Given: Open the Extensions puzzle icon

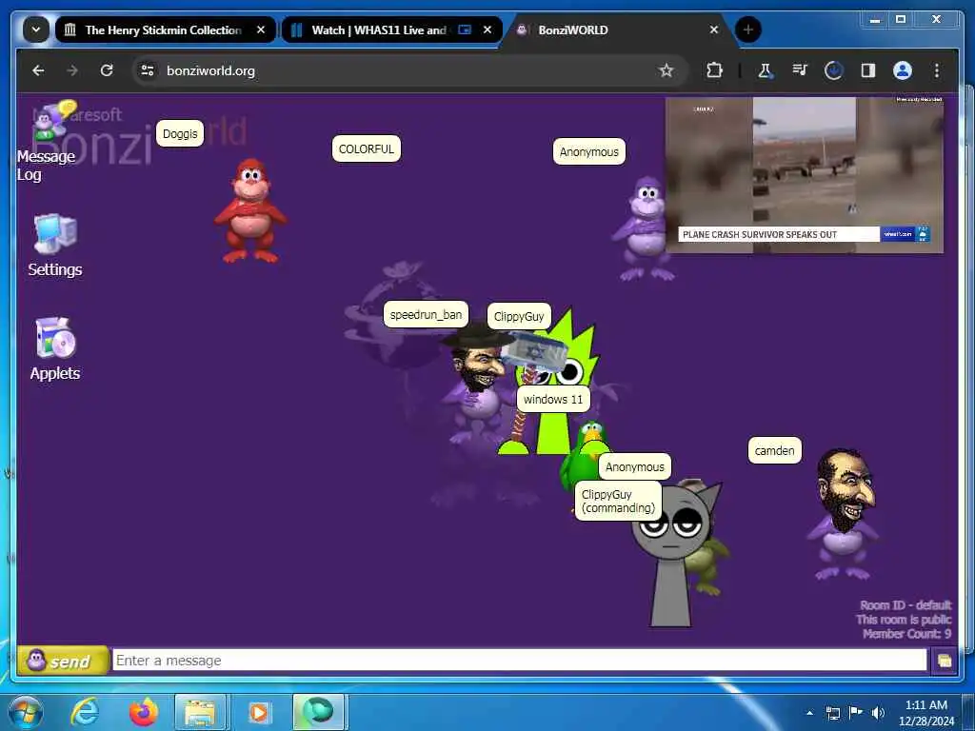Looking at the screenshot, I should tap(714, 70).
